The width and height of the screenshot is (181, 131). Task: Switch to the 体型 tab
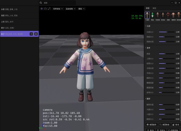coord(148,8)
